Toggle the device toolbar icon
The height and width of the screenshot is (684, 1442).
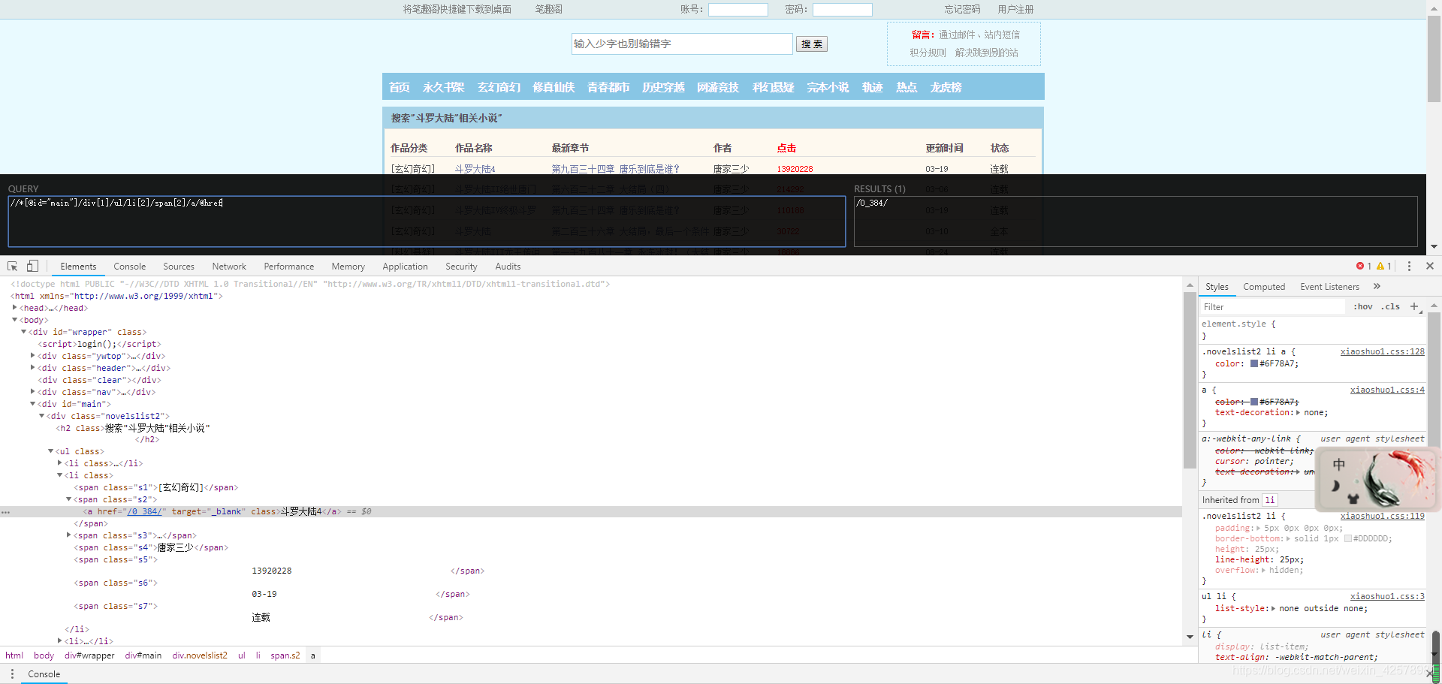(x=32, y=267)
